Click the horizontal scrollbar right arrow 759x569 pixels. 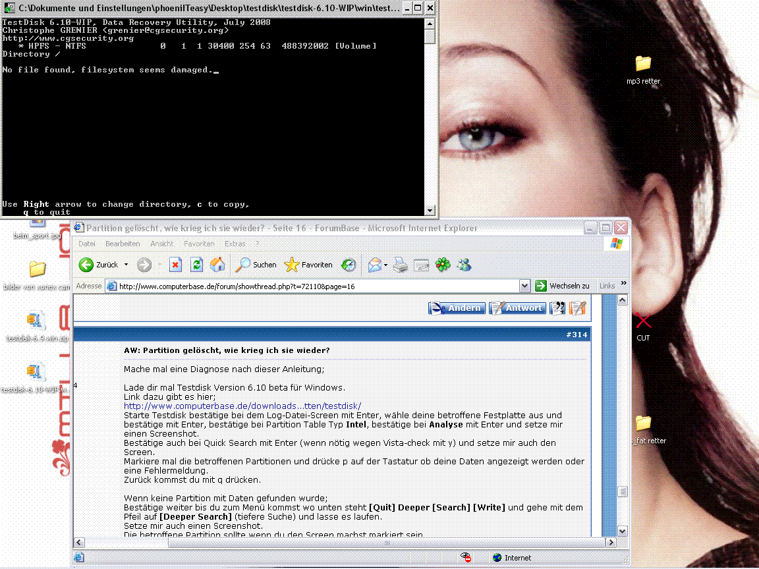pos(611,543)
